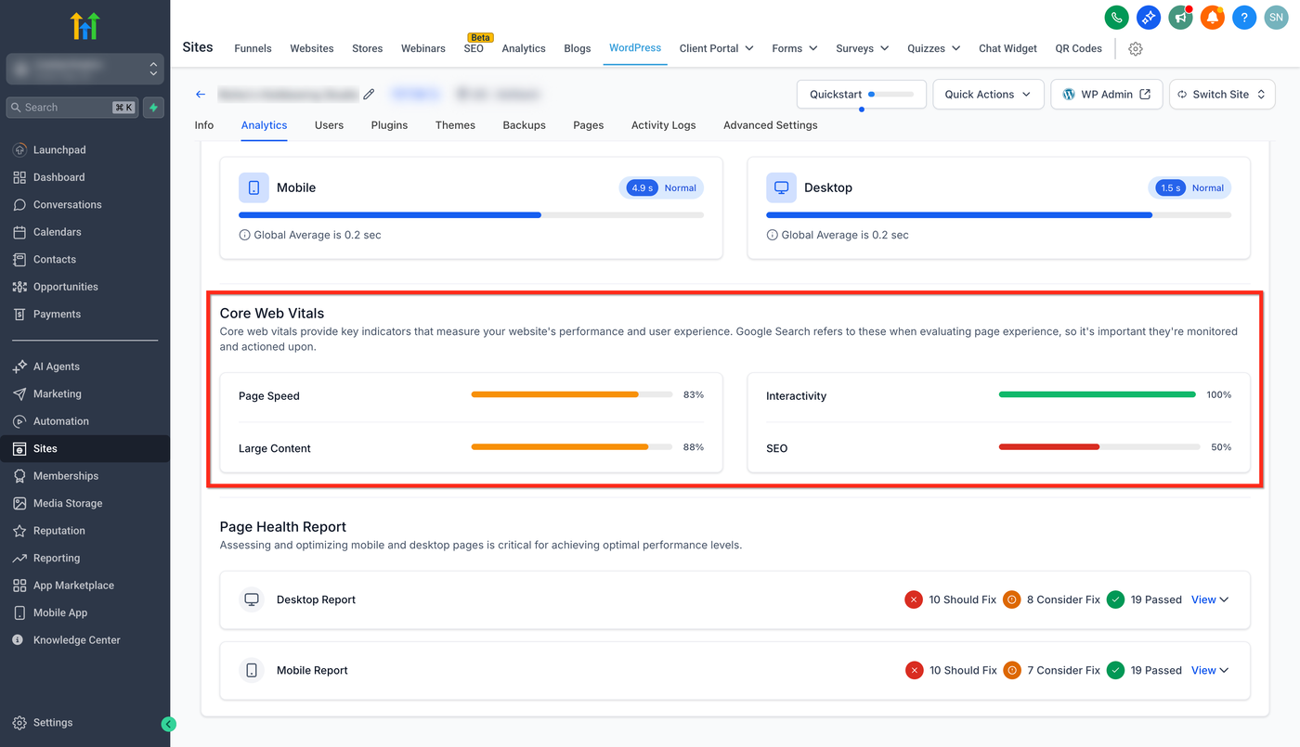Image resolution: width=1300 pixels, height=747 pixels.
Task: Open Automation in the sidebar
Action: 61,421
